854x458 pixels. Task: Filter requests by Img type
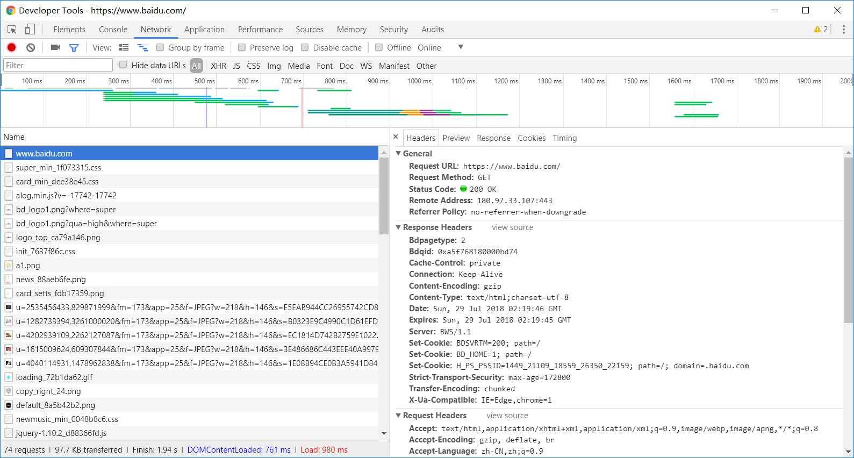click(274, 66)
